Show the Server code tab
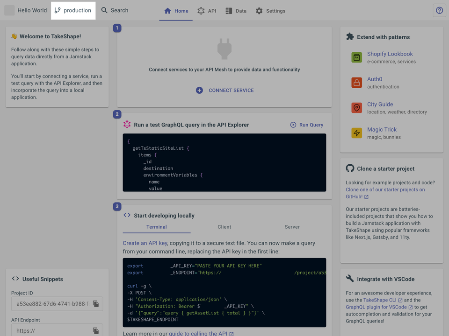The width and height of the screenshot is (449, 336). click(x=292, y=227)
